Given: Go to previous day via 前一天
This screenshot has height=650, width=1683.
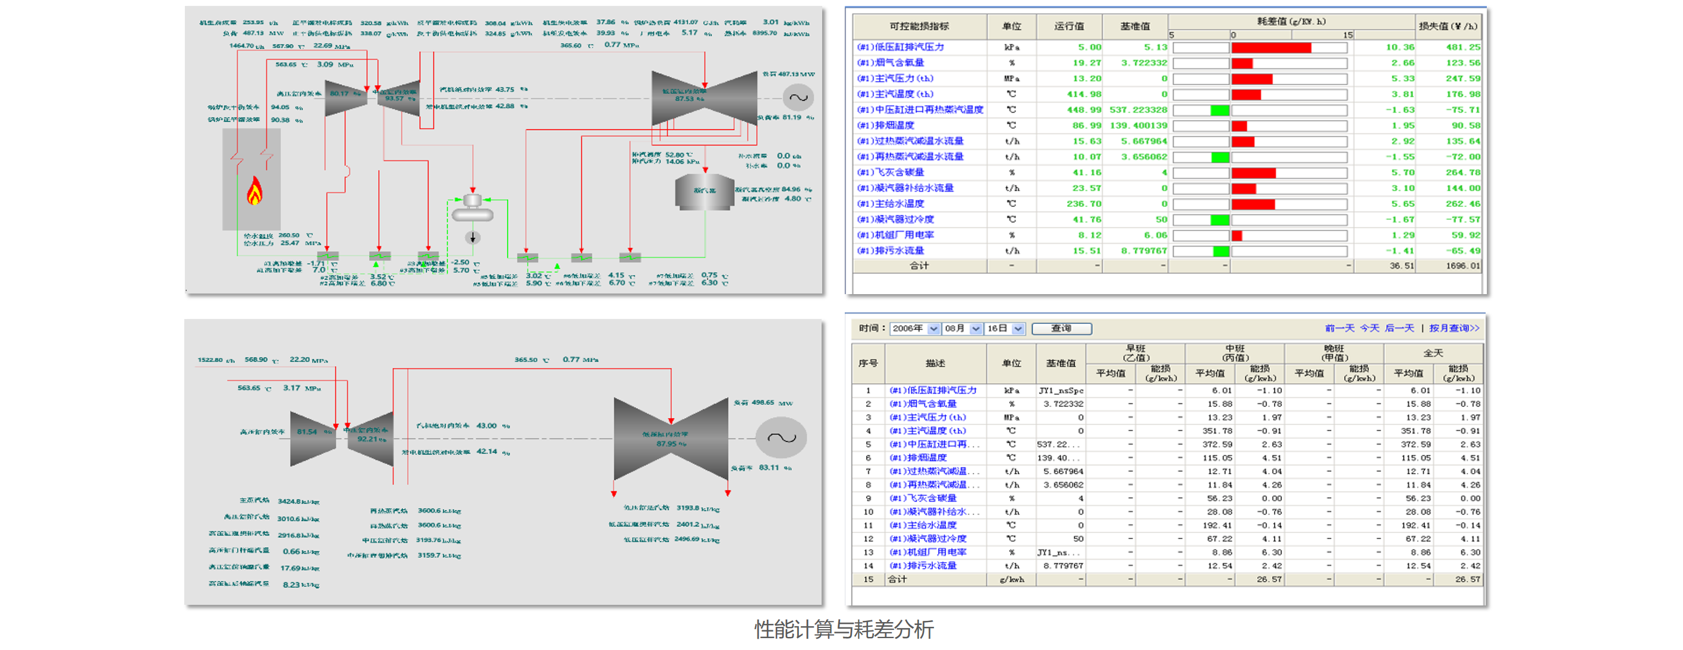Looking at the screenshot, I should pos(1339,328).
